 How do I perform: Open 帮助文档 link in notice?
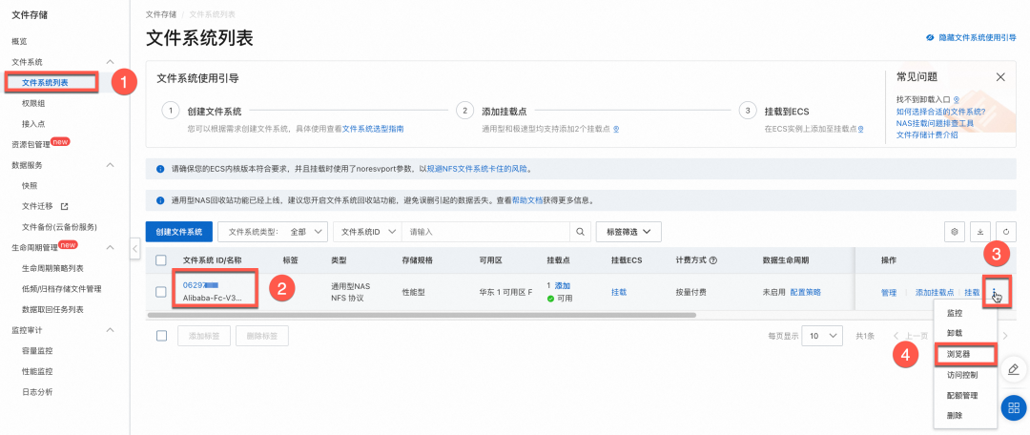point(527,199)
